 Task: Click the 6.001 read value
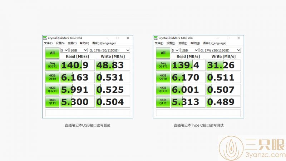click(188, 89)
